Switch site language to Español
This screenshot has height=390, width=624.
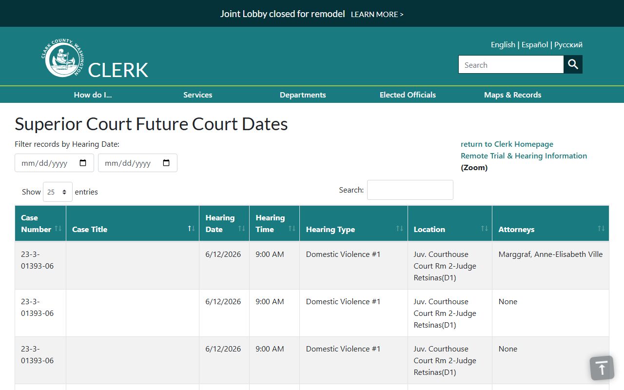point(535,45)
